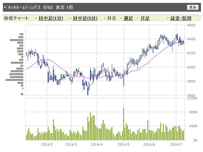The width and height of the screenshot is (203, 152).
Task: Click the lowest candlestick near 3600
Action: [88, 91]
